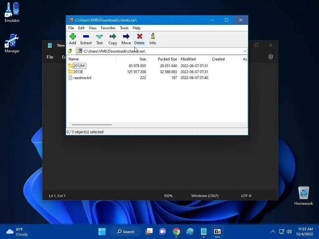Image resolution: width=319 pixels, height=239 pixels.
Task: Select the 2012M folder name
Action: pos(79,66)
